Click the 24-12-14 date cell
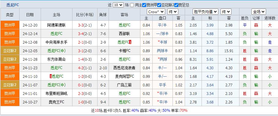 coord(30,34)
